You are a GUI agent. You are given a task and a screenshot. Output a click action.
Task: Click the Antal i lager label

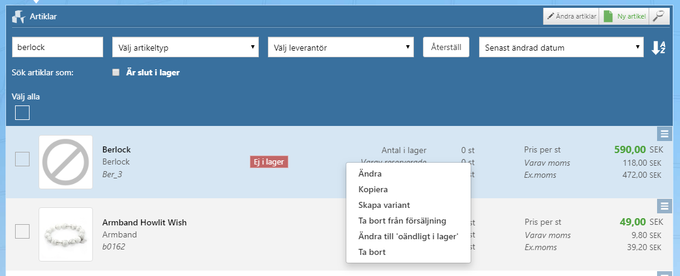404,150
